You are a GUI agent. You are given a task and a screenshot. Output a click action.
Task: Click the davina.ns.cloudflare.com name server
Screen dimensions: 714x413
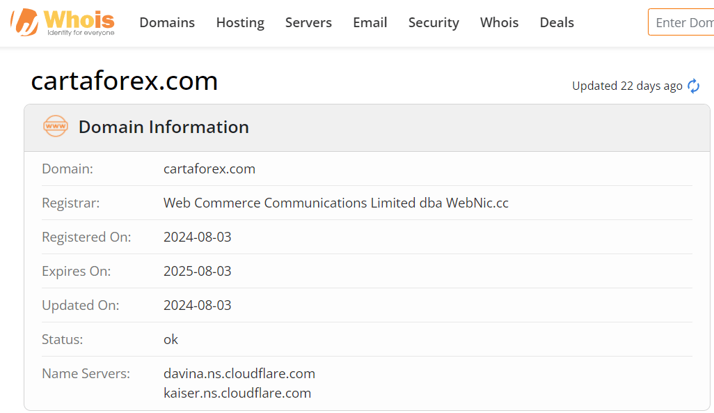[x=239, y=374]
